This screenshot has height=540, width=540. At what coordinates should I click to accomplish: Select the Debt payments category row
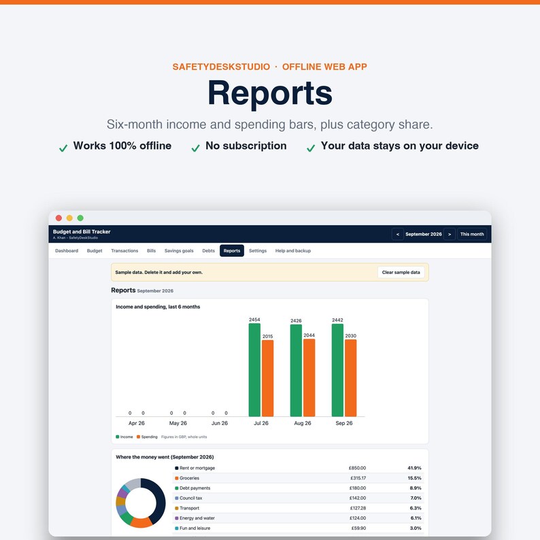[298, 488]
